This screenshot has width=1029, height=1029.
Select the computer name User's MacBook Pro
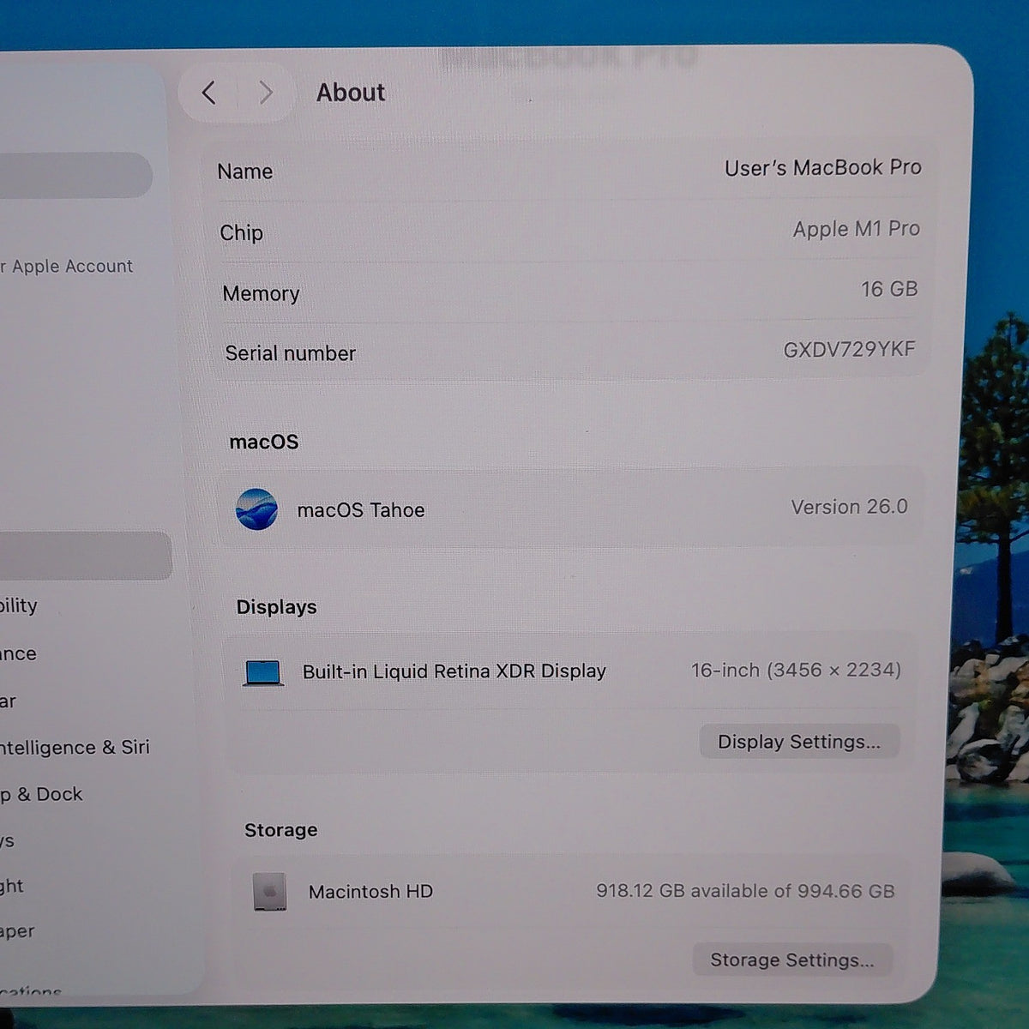point(823,168)
